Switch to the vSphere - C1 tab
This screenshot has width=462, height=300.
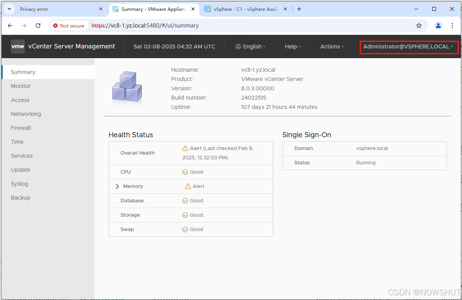[x=246, y=9]
